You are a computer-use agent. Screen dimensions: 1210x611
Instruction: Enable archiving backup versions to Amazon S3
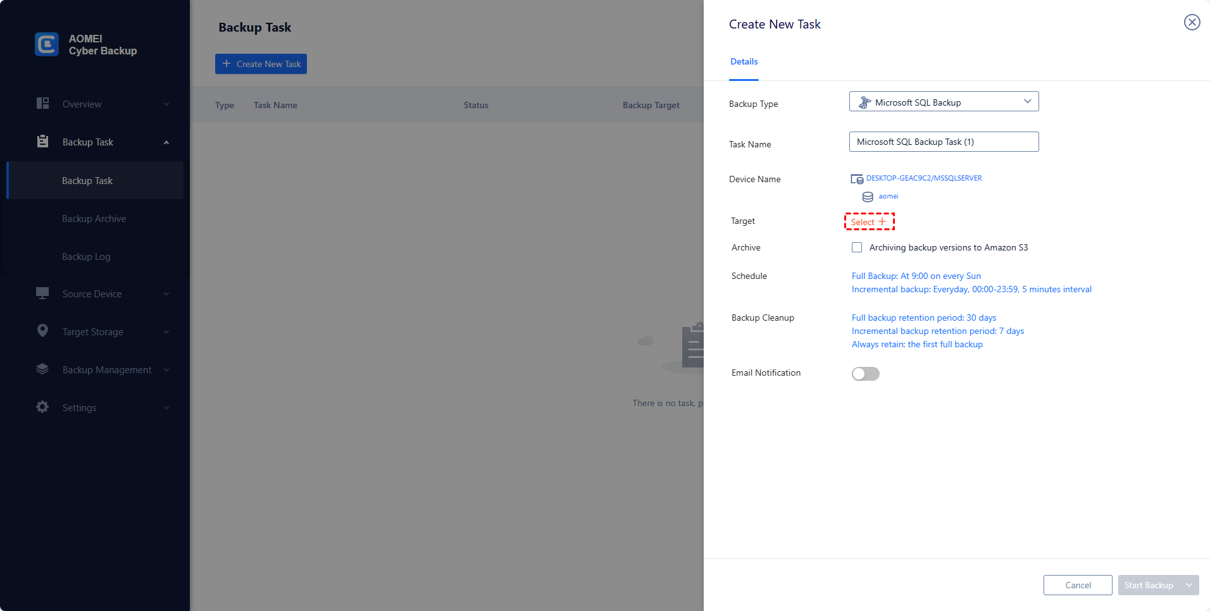coord(857,247)
